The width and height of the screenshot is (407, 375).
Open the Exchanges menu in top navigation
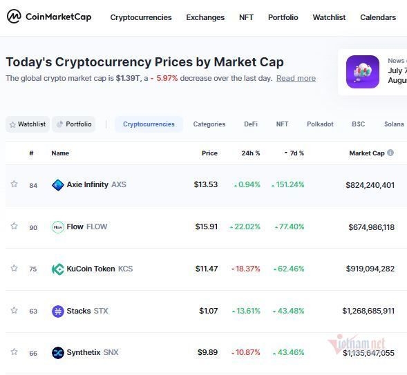205,17
